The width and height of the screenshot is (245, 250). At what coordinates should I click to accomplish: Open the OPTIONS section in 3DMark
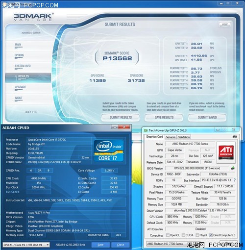pyautogui.click(x=19, y=55)
